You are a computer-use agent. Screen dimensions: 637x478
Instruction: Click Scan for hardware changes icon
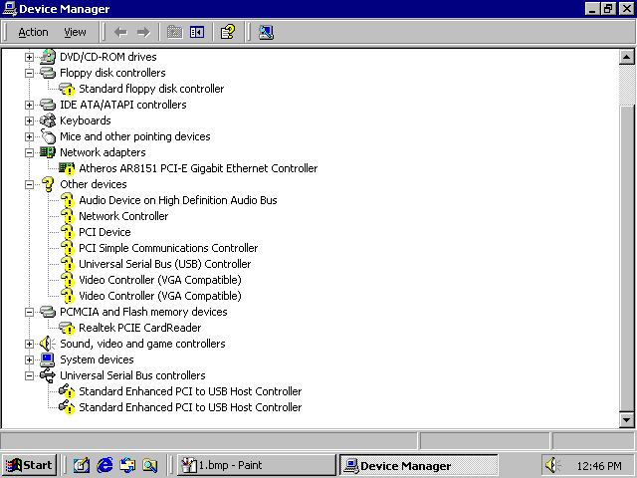tap(266, 32)
